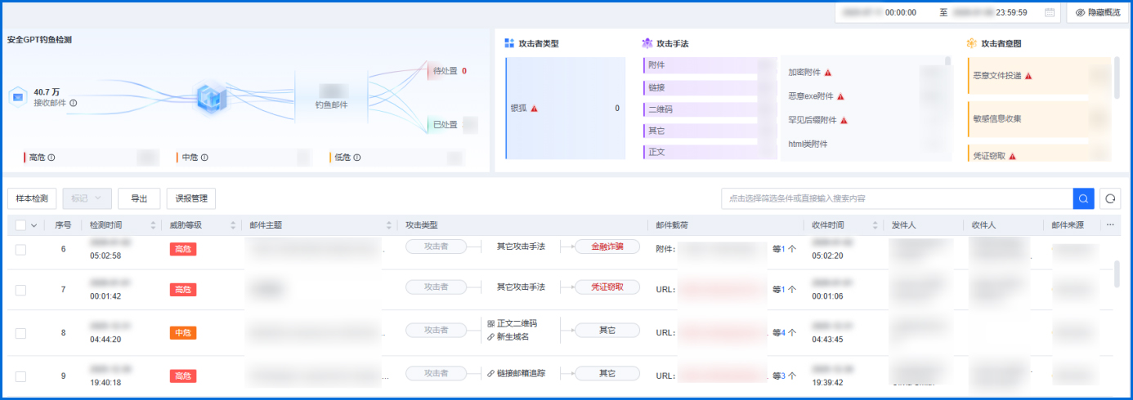Click the 误报管理 button

(190, 198)
